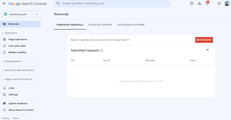
Task: Switch to Outdated Content tab
Action: tap(100, 25)
